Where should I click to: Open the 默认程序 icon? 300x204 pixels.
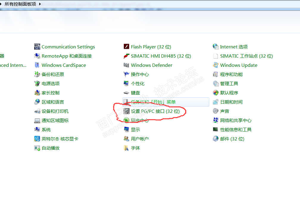pyautogui.click(x=215, y=93)
